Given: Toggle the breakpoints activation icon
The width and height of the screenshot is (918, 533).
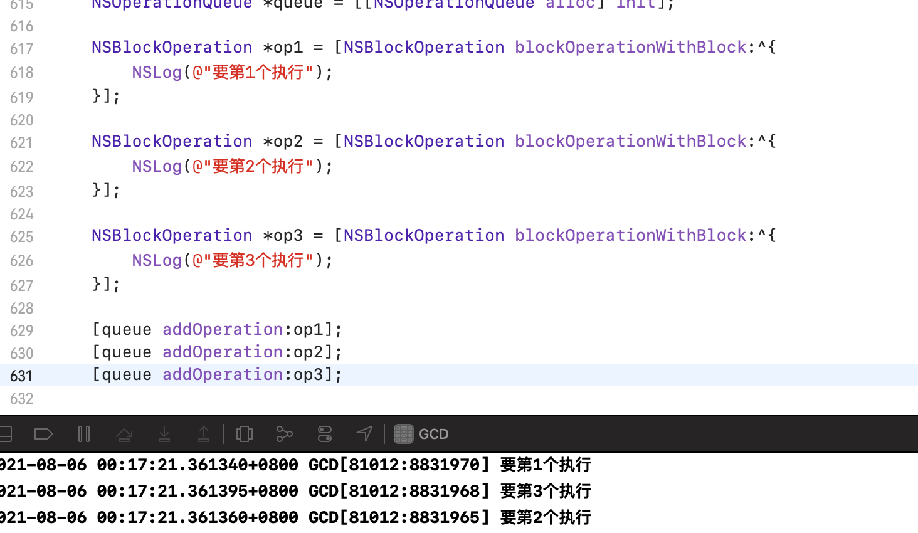Looking at the screenshot, I should point(43,434).
